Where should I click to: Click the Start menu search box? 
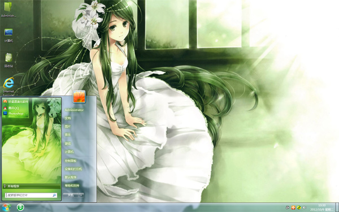click(31, 195)
